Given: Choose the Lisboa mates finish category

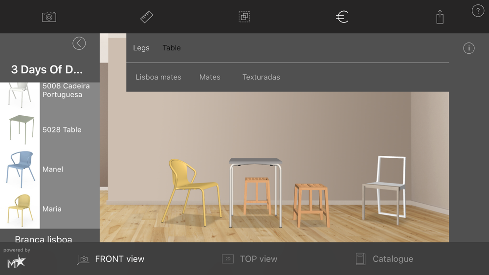Looking at the screenshot, I should pos(158,77).
